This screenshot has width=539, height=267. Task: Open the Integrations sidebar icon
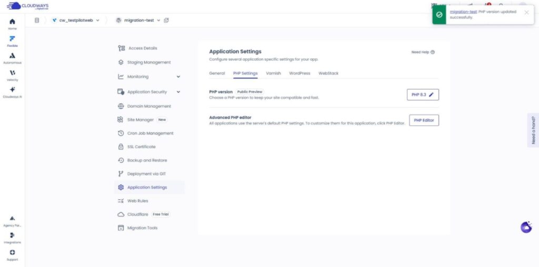[x=13, y=235]
